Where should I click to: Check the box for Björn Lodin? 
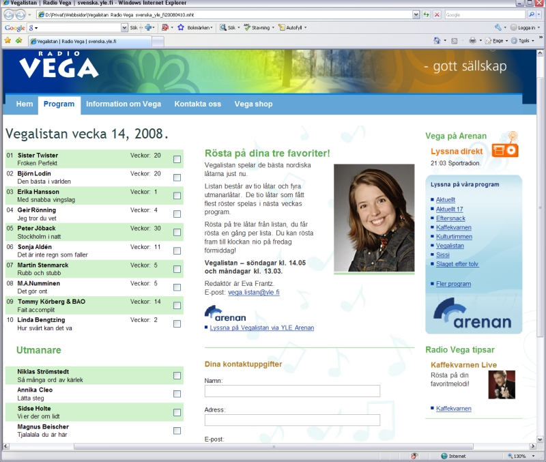coord(177,177)
